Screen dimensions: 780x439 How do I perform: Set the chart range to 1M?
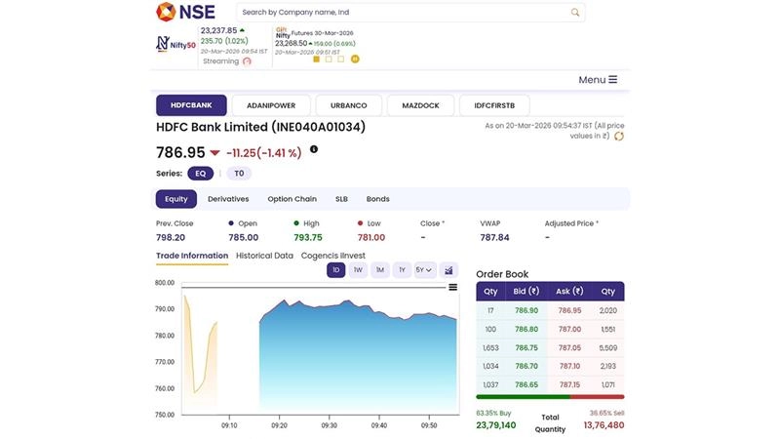[380, 270]
